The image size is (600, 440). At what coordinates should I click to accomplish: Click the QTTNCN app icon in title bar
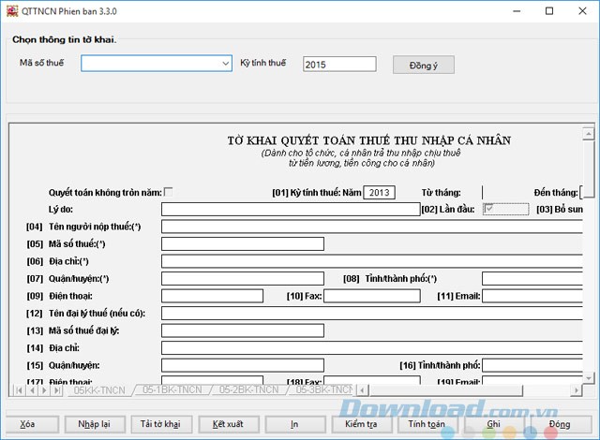(x=12, y=11)
